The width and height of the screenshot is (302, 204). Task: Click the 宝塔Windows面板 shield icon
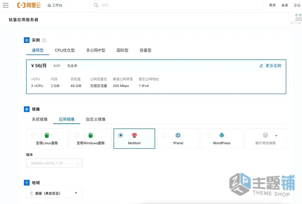click(91, 135)
